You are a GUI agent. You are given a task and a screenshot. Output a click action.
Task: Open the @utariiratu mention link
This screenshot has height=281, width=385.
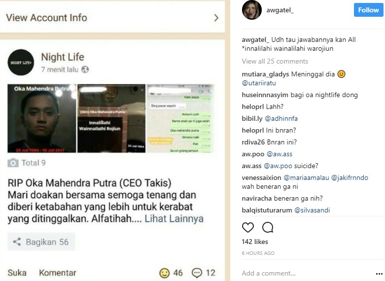pyautogui.click(x=259, y=83)
